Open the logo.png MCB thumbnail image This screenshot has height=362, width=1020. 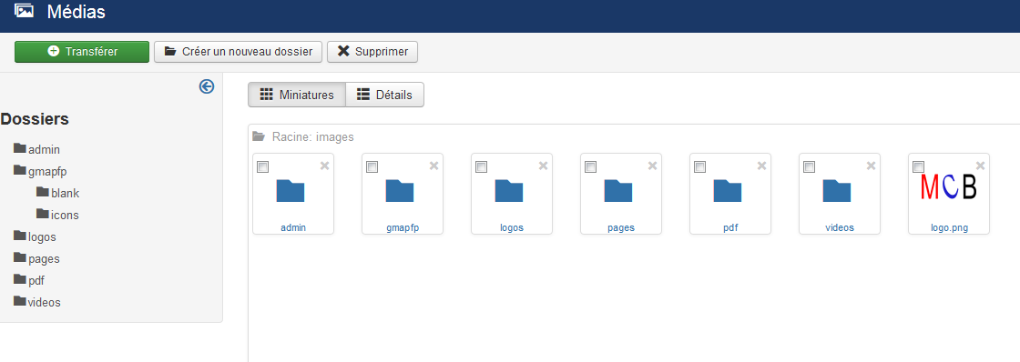pos(948,187)
